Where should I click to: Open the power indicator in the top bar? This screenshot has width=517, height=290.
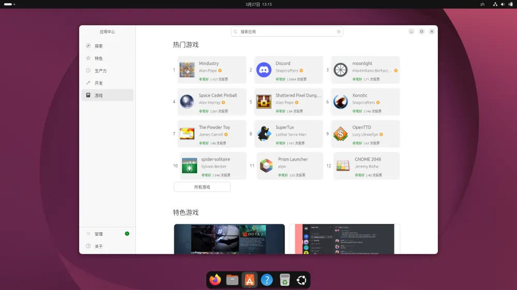click(x=511, y=4)
